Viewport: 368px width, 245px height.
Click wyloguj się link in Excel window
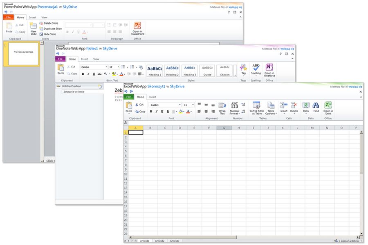tap(355, 87)
